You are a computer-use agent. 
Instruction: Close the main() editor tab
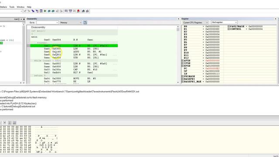coord(24,19)
